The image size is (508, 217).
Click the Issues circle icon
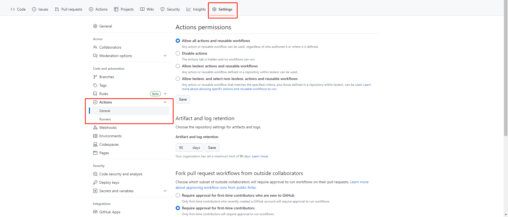tap(34, 9)
